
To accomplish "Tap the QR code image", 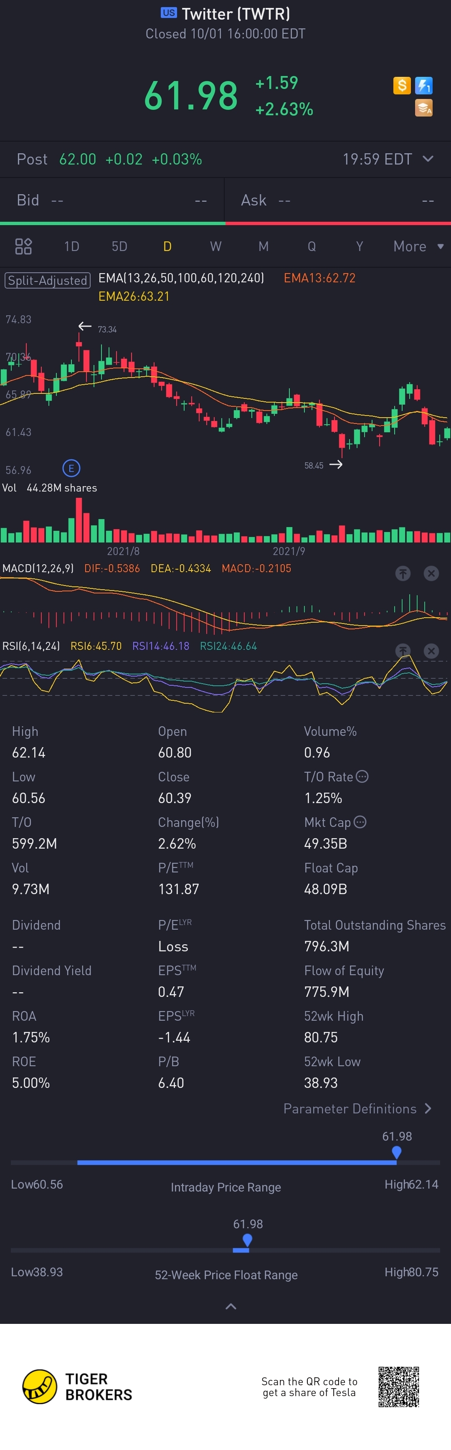I will point(399,1387).
